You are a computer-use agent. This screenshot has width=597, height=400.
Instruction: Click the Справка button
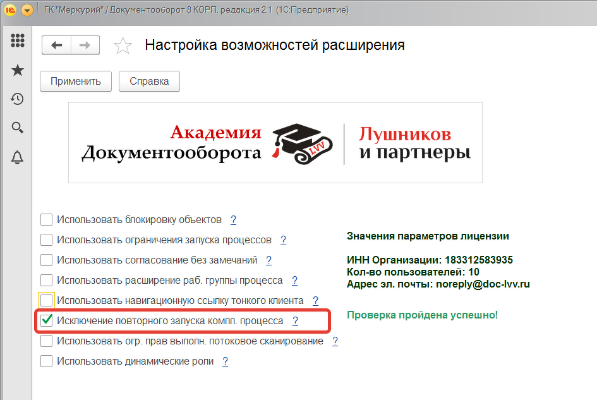click(x=149, y=81)
